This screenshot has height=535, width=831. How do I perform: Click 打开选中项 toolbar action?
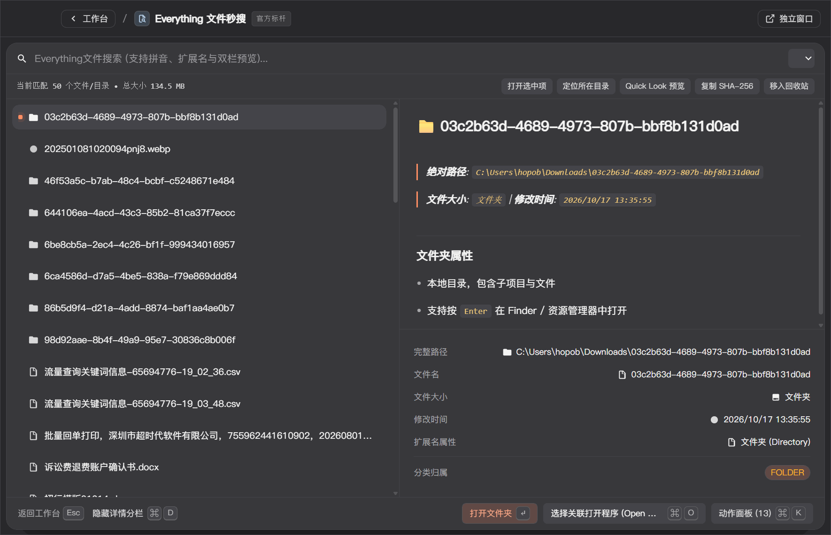click(x=527, y=86)
